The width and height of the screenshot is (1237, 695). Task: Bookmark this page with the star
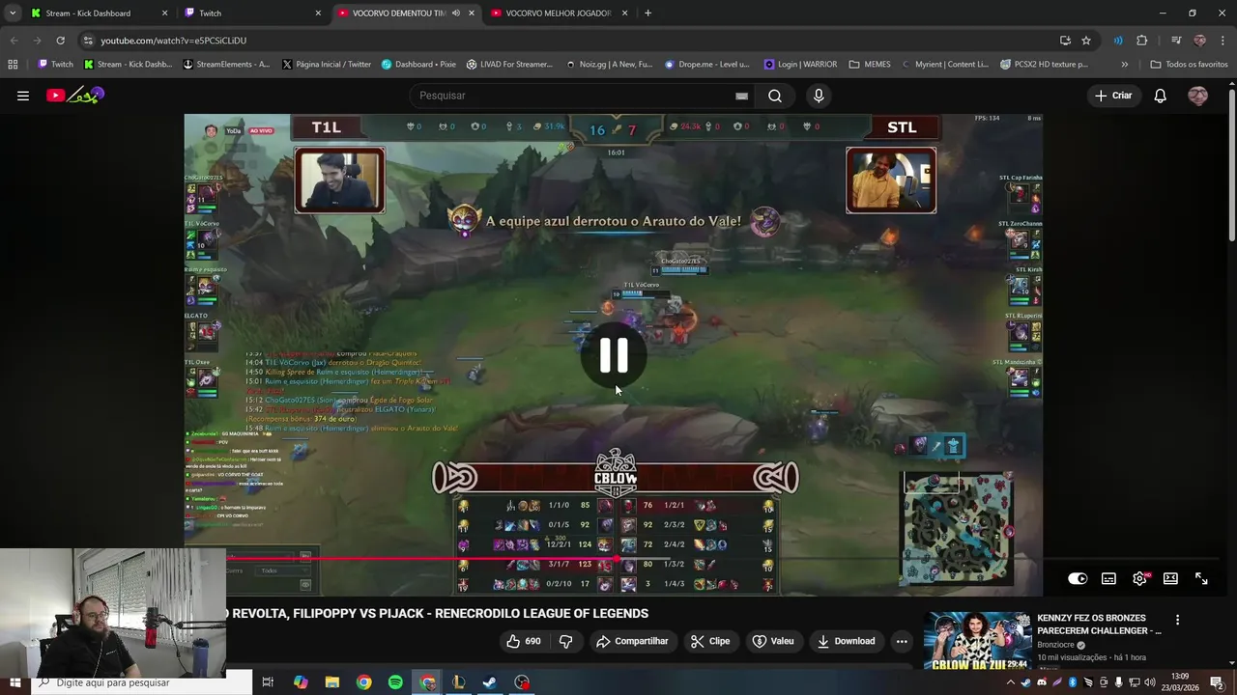click(x=1086, y=41)
